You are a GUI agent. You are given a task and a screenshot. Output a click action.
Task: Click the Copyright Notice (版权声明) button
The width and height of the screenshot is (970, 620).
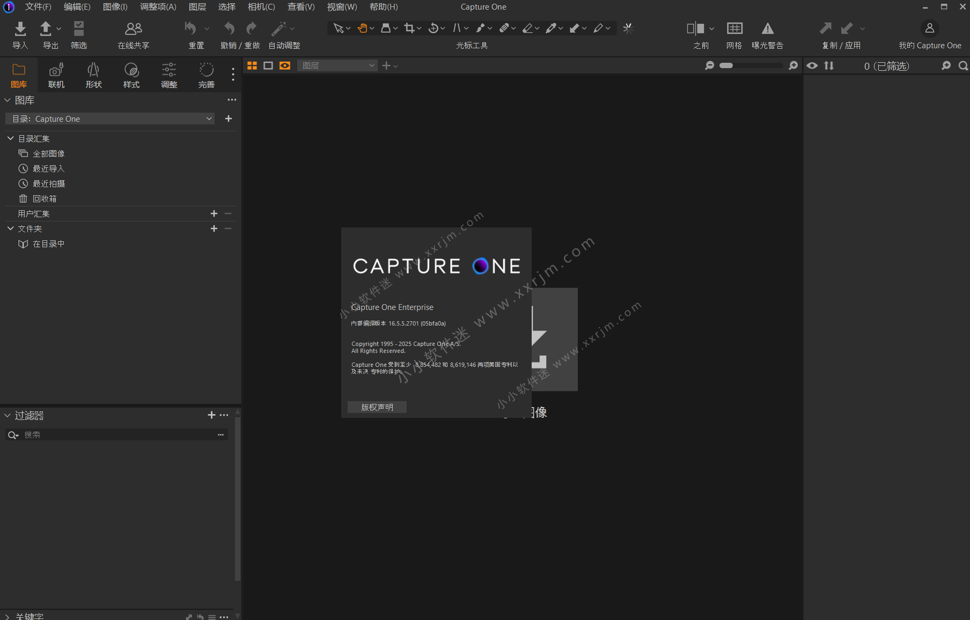click(377, 407)
